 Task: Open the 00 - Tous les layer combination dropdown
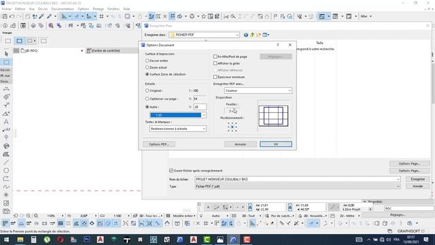click(x=150, y=216)
